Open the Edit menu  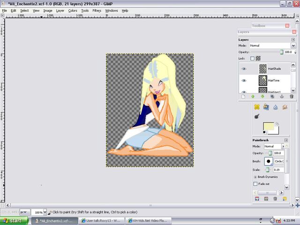click(x=14, y=11)
